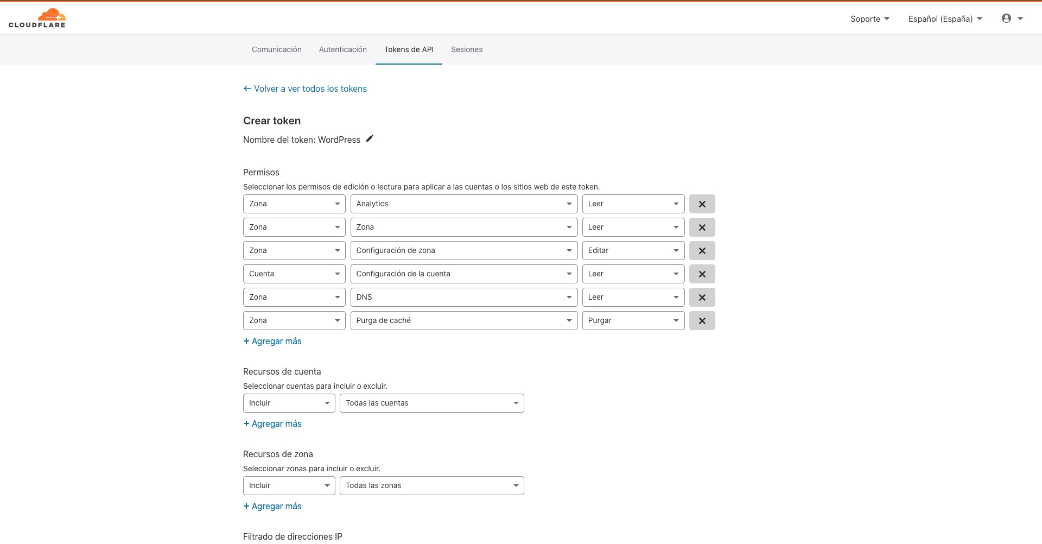The height and width of the screenshot is (544, 1042).
Task: Expand the Editar access level dropdown
Action: coord(633,251)
